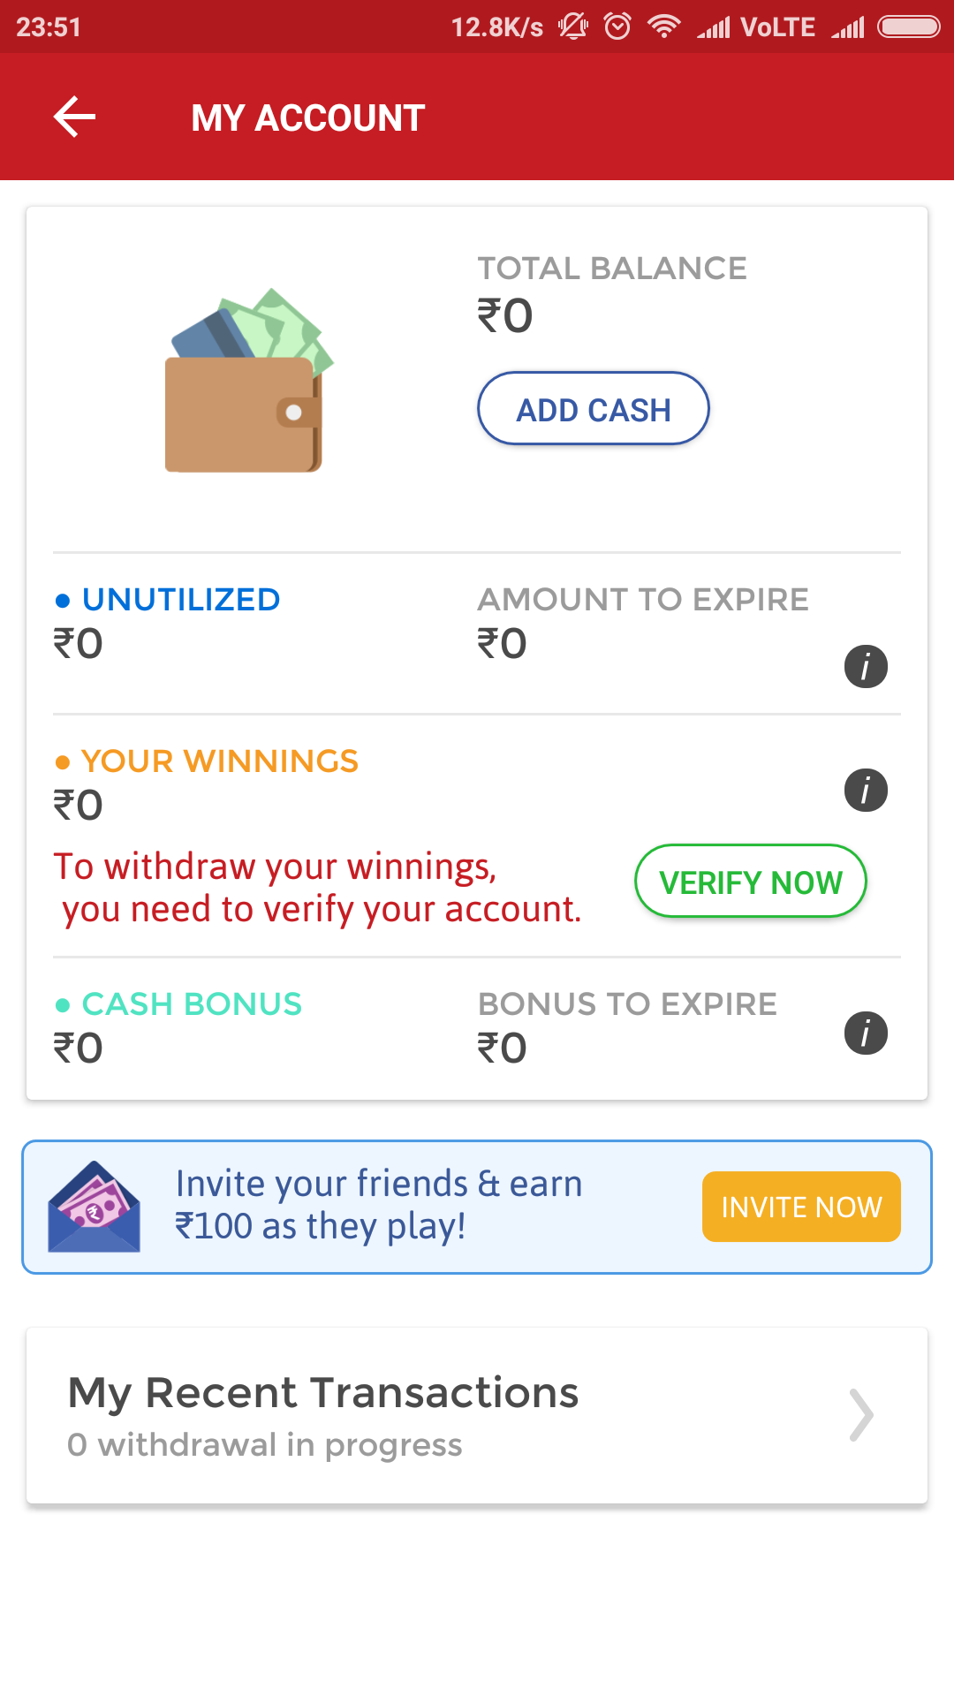Viewport: 954px width, 1696px height.
Task: Tap the back arrow in header
Action: tap(75, 117)
